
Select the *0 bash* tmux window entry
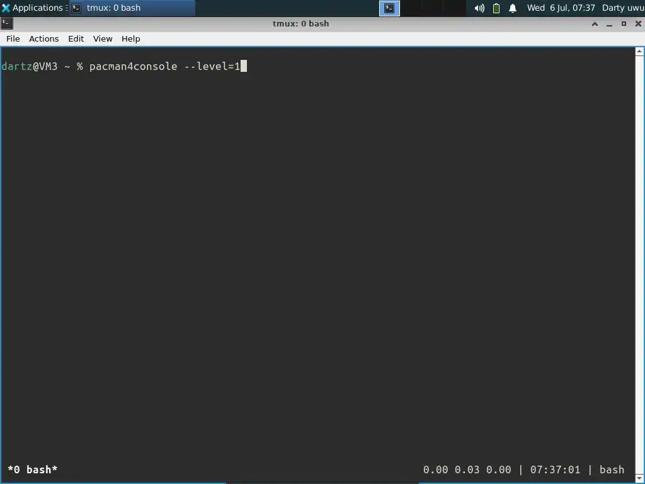[33, 470]
